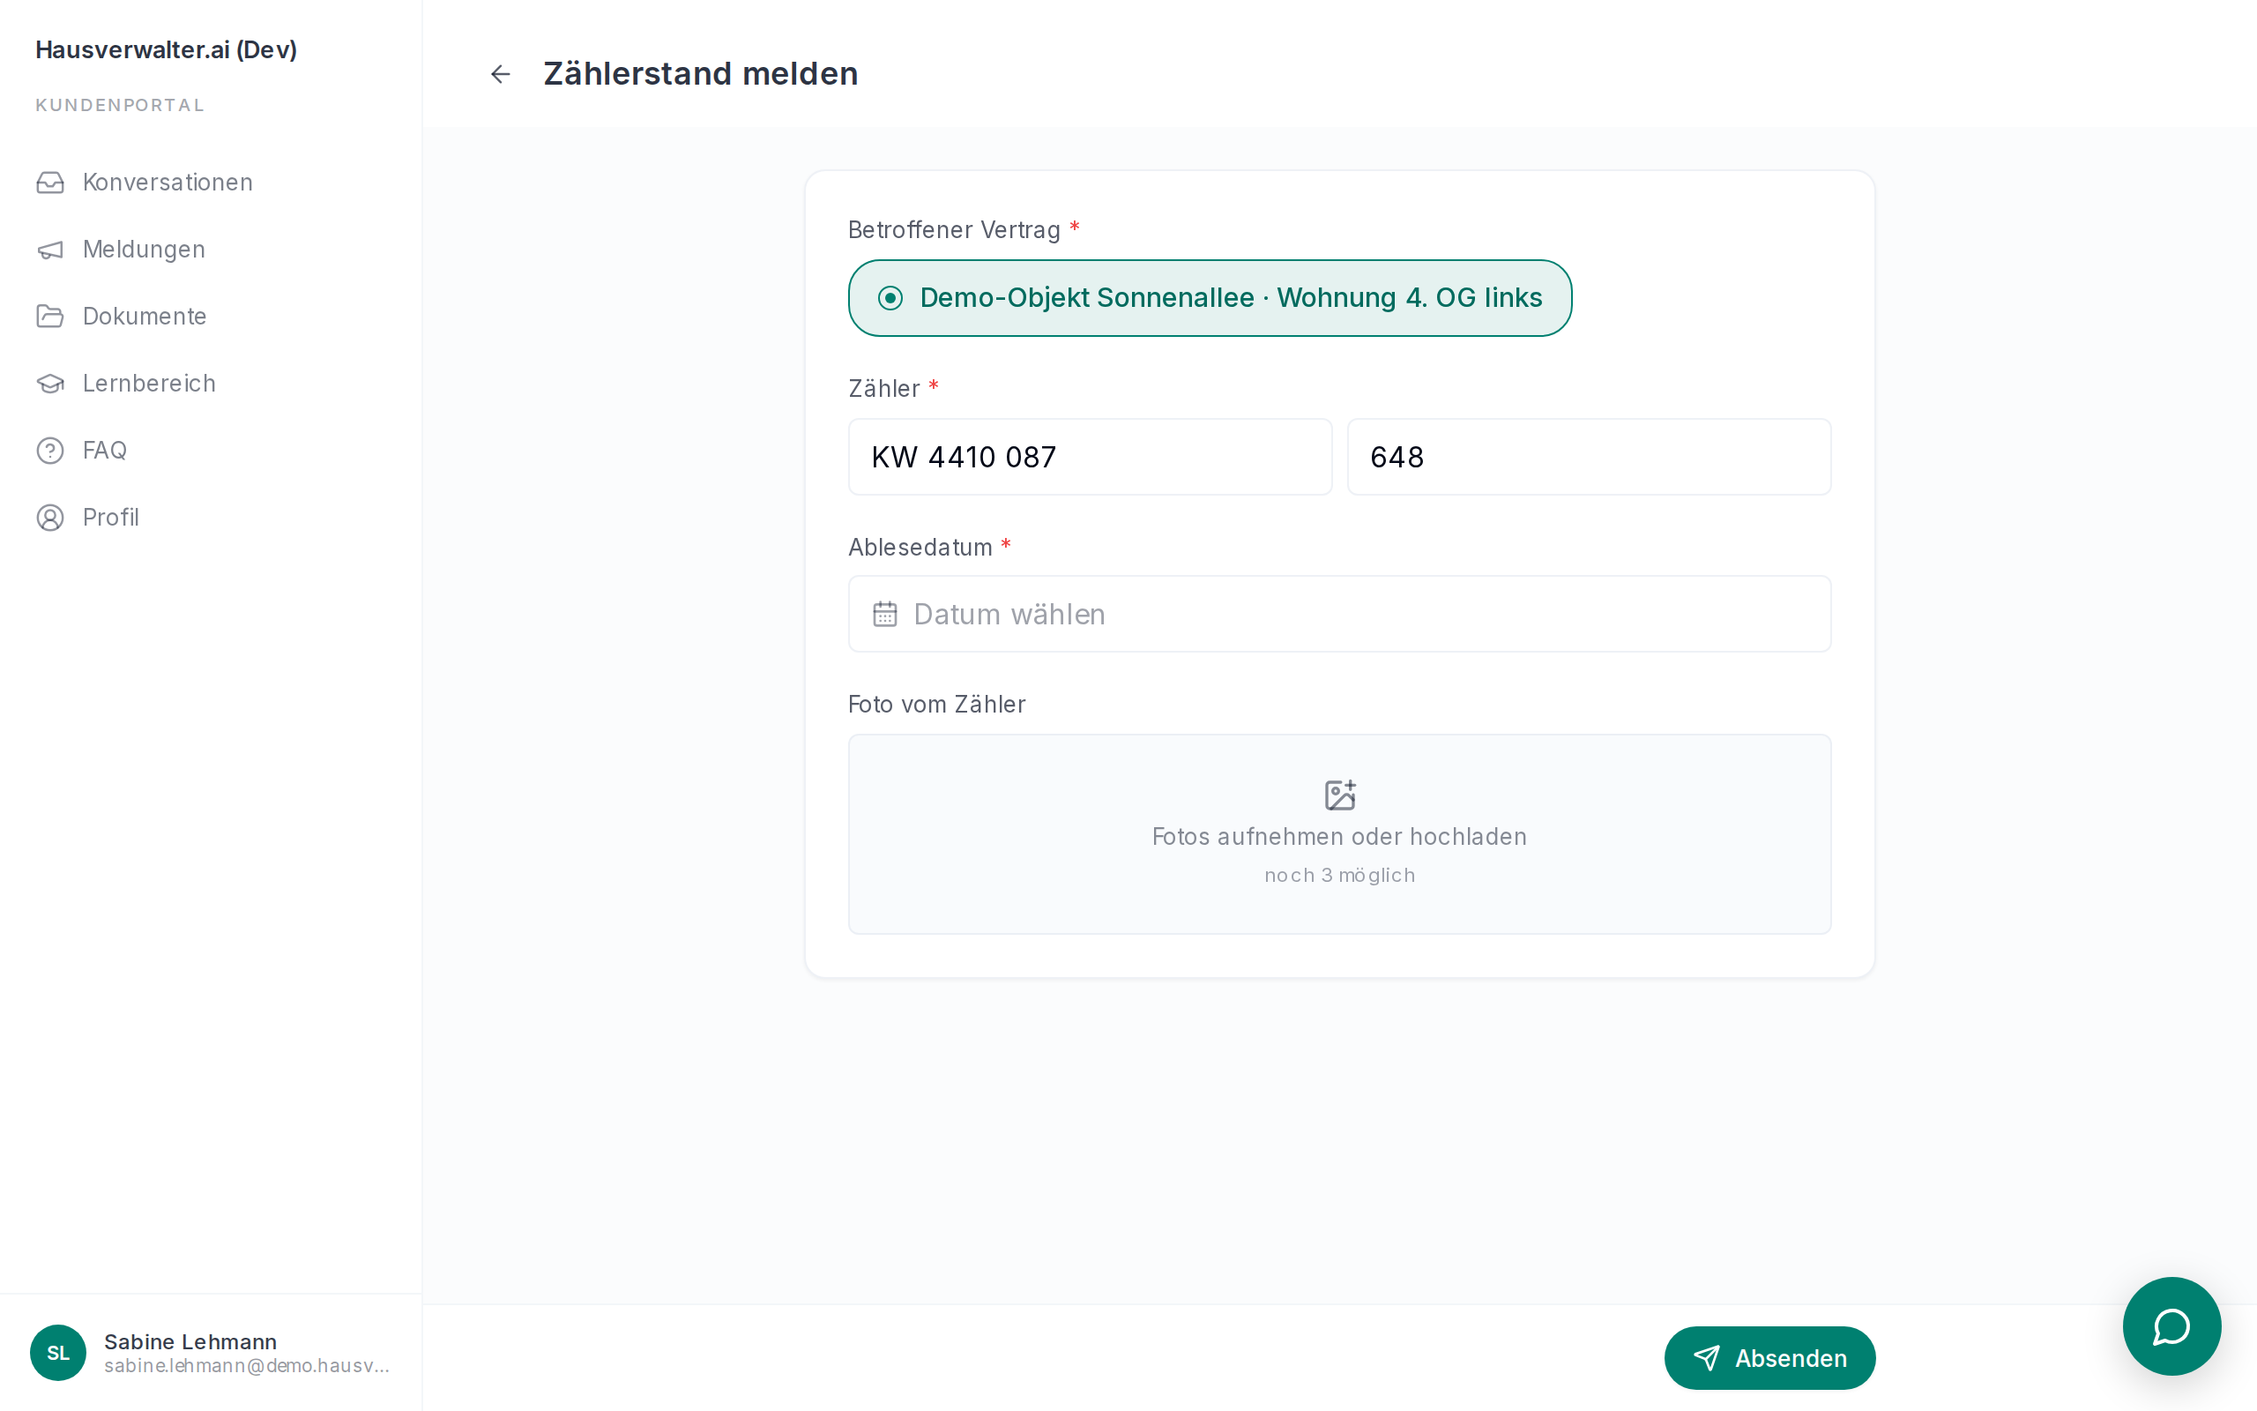The width and height of the screenshot is (2257, 1411).
Task: Submit with the Absenden button
Action: click(x=1769, y=1358)
